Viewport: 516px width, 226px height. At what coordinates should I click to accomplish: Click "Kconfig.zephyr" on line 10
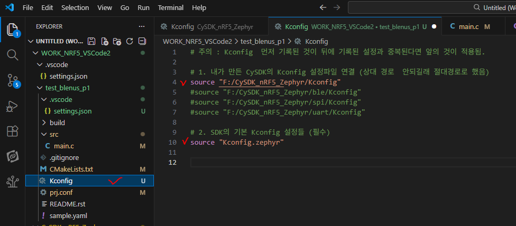coord(251,143)
